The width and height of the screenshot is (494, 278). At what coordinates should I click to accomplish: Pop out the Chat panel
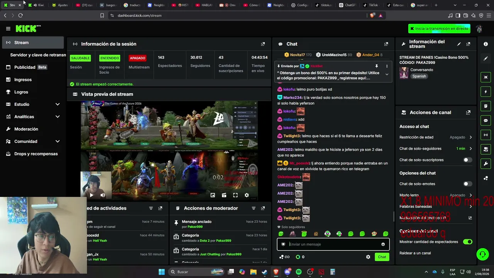coord(386,44)
